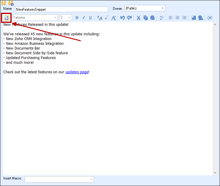Align text to the center
The image size is (220, 186).
(177, 18)
